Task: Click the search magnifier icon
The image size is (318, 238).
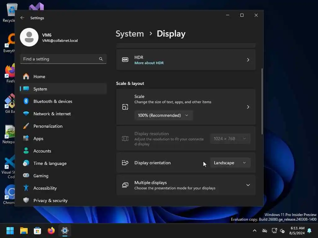Action: (x=101, y=59)
